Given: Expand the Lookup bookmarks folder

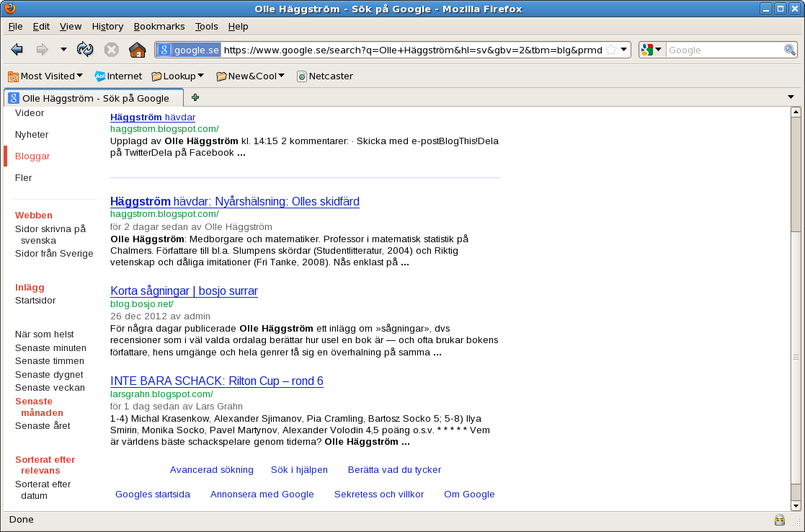Looking at the screenshot, I should pos(177,76).
